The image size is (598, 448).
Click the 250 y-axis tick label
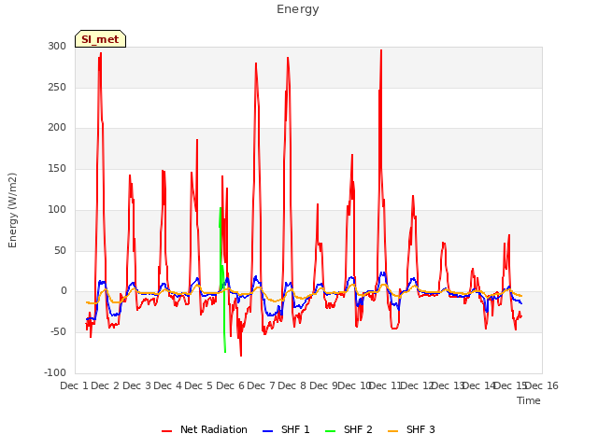point(57,87)
